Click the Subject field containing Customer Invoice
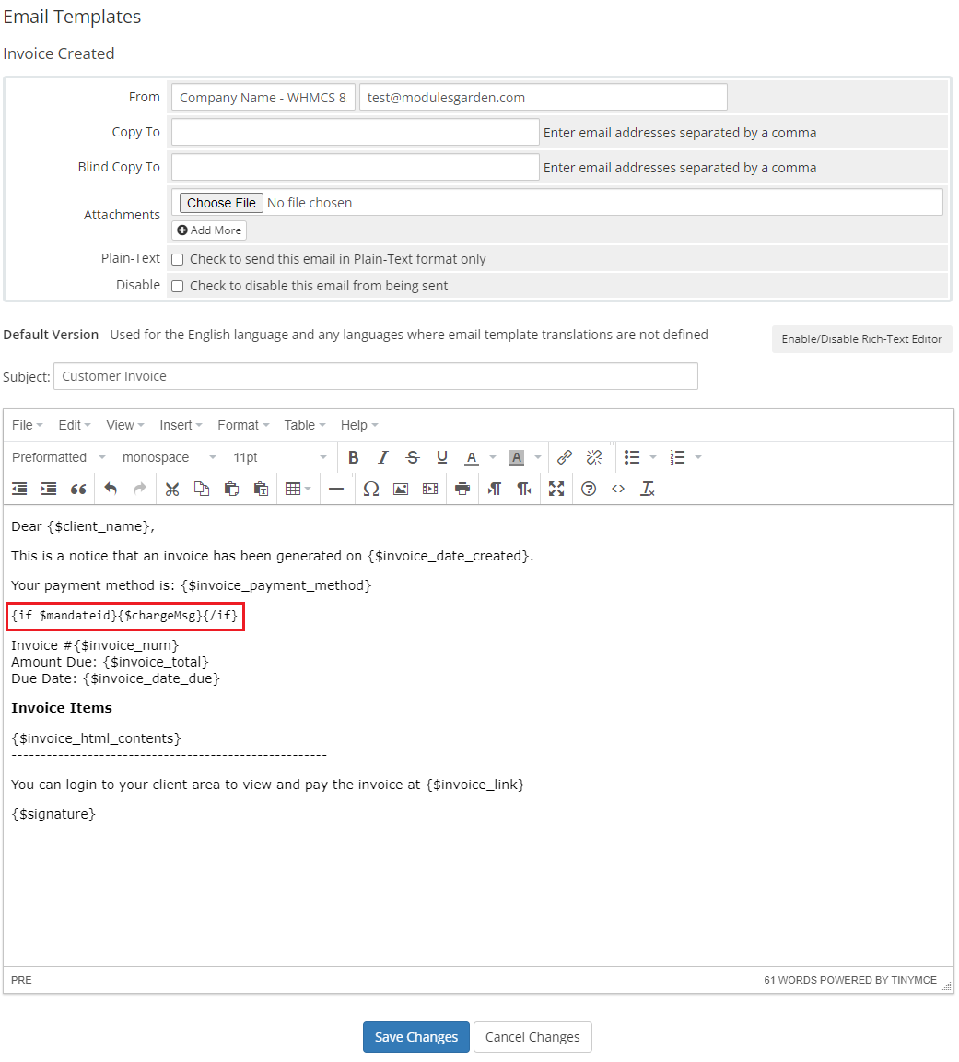The width and height of the screenshot is (959, 1062). [376, 376]
